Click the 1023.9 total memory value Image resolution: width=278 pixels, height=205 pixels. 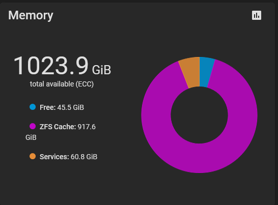(x=51, y=66)
